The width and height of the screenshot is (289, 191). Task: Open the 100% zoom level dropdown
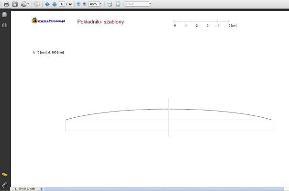click(100, 4)
